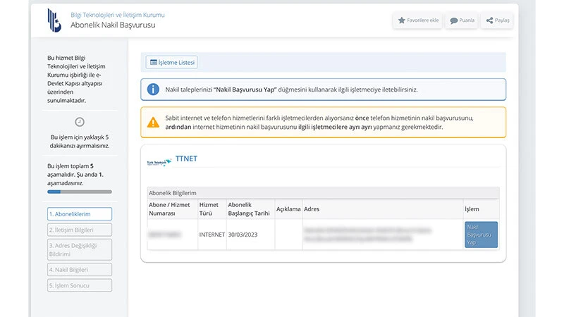Click the BTK institution logo
Image resolution: width=564 pixels, height=317 pixels.
tap(54, 20)
